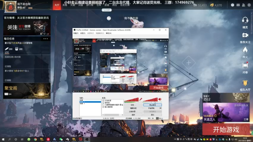The width and height of the screenshot is (253, 142).
Task: Click the taskbar clock
Action: (245, 139)
